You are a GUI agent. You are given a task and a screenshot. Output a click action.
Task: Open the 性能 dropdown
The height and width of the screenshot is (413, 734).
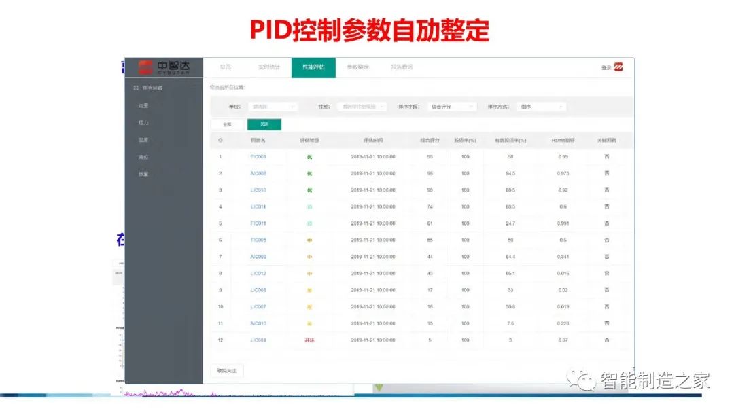pos(362,107)
